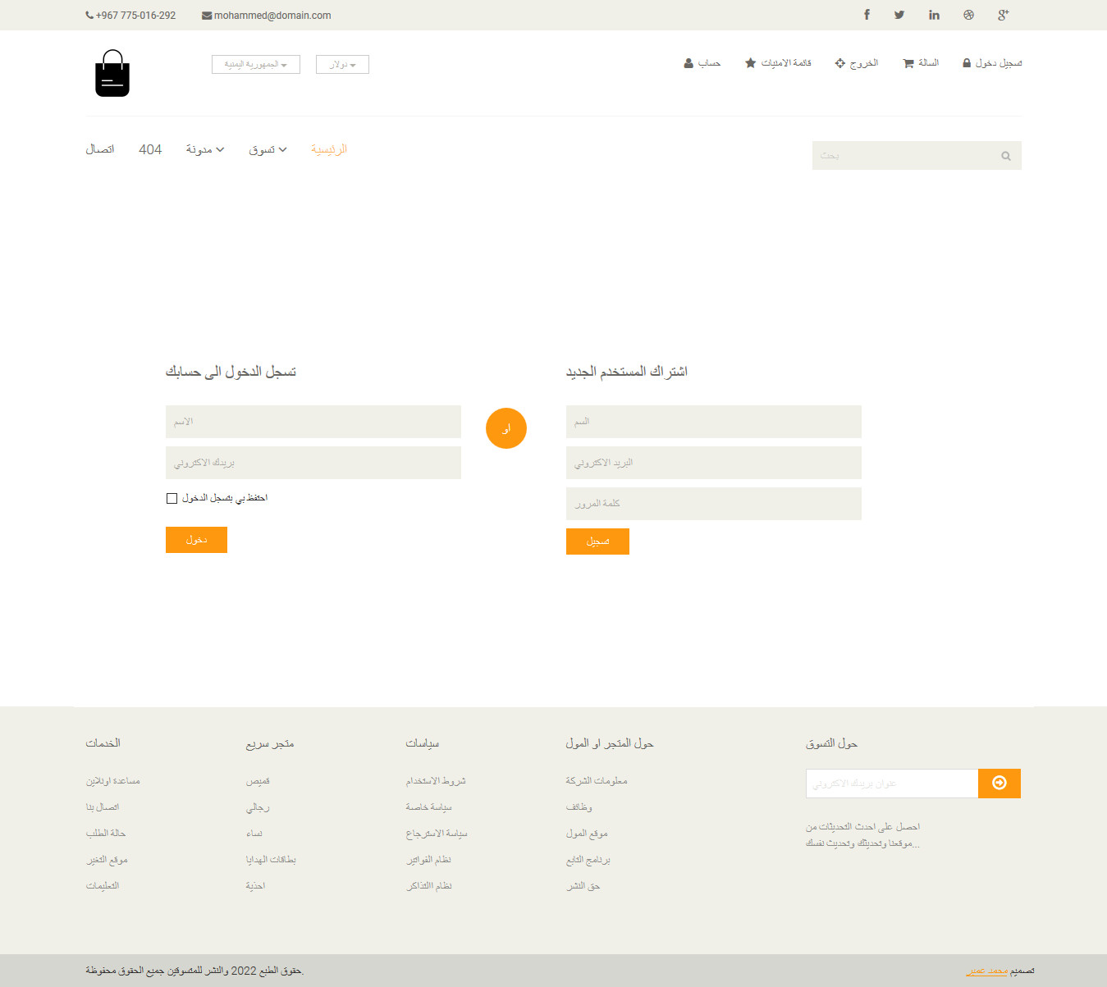Open the Google+ icon
This screenshot has width=1107, height=987.
pyautogui.click(x=1002, y=15)
